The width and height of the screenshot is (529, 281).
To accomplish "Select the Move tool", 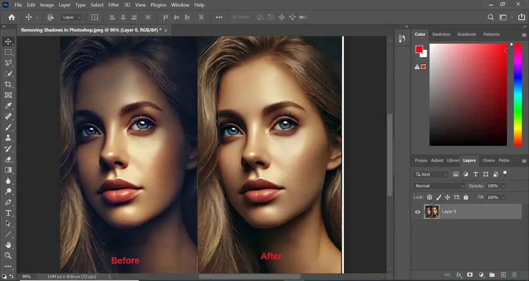I will [8, 41].
